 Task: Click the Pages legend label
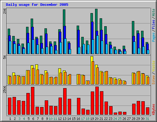click(153, 37)
